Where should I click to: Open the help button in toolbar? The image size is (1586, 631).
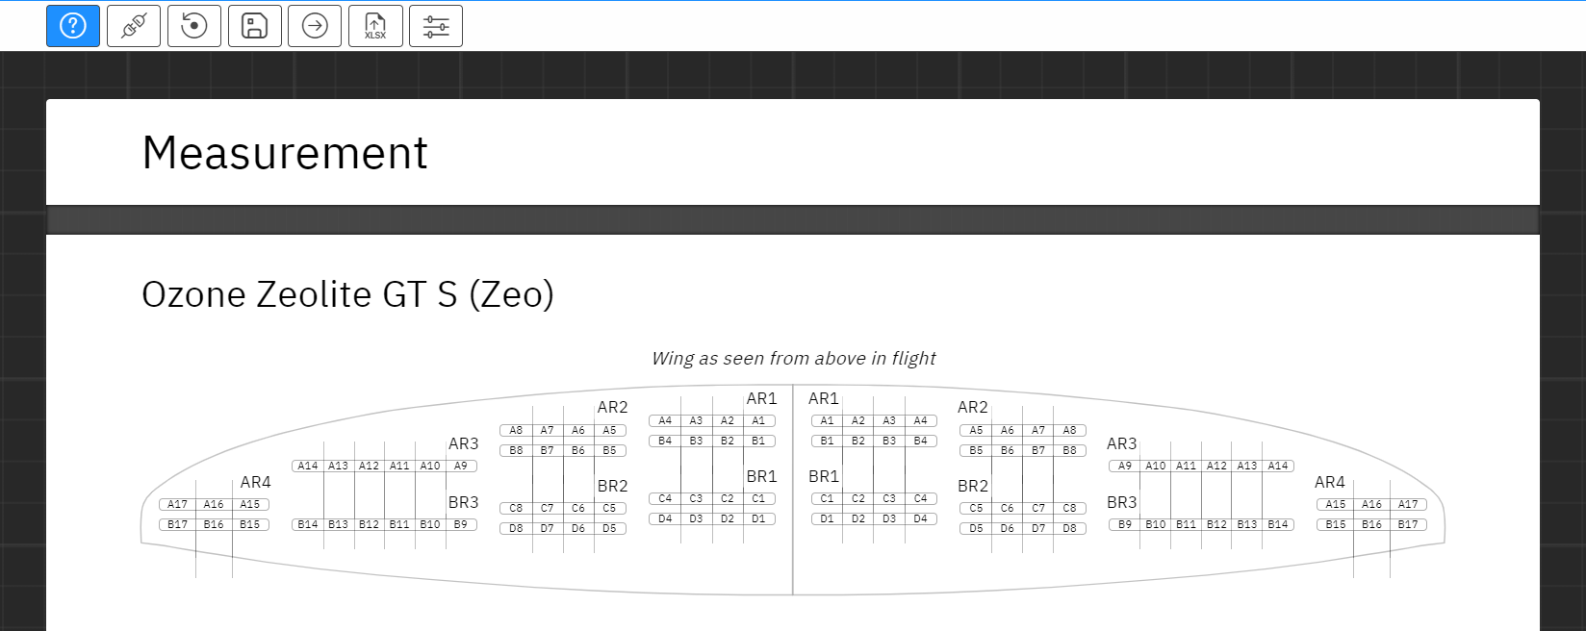pyautogui.click(x=73, y=26)
